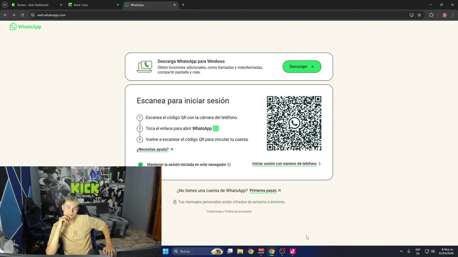Open Condiciones y Política de privacidad link
The width and height of the screenshot is (458, 257).
point(229,212)
